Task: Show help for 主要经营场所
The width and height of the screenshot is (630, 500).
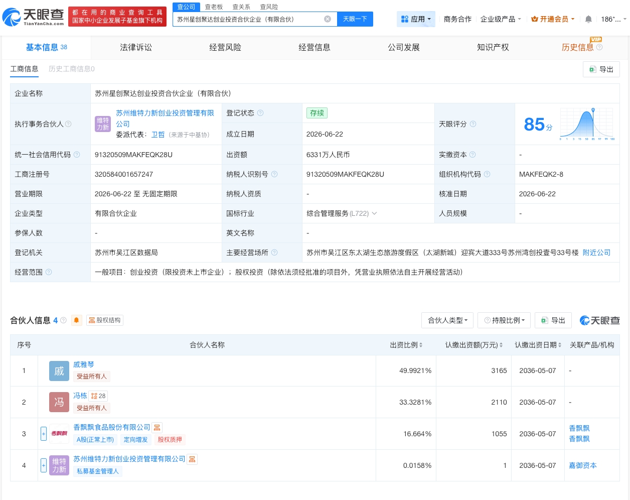Action: (274, 253)
